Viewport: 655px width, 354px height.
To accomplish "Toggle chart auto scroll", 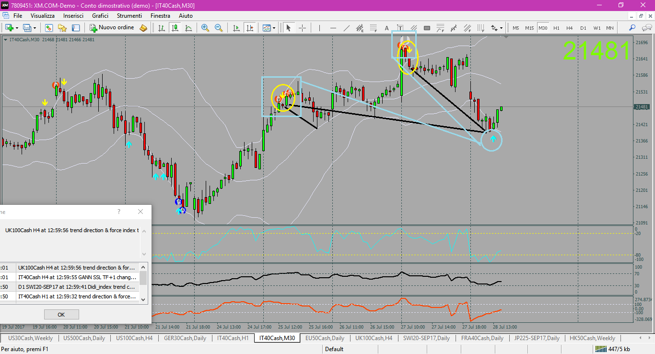I will pos(236,28).
